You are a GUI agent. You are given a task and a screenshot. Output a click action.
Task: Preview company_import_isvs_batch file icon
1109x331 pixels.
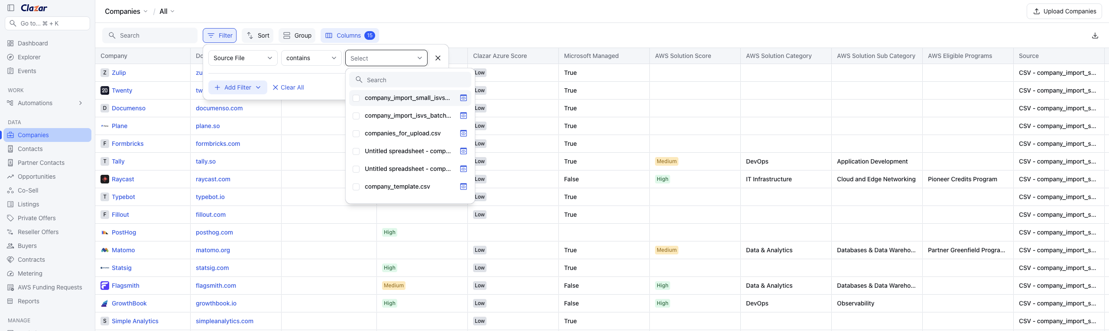pyautogui.click(x=464, y=116)
